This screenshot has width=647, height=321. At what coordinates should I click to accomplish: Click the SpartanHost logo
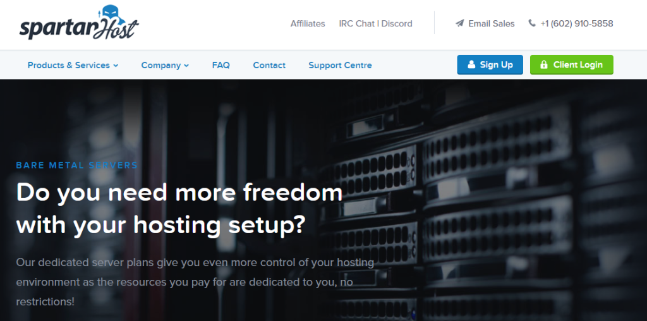[x=79, y=23]
